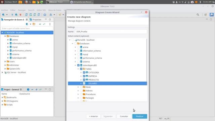
Task: Click the transaction lock toolbar icon
Action: [x=51, y=15]
